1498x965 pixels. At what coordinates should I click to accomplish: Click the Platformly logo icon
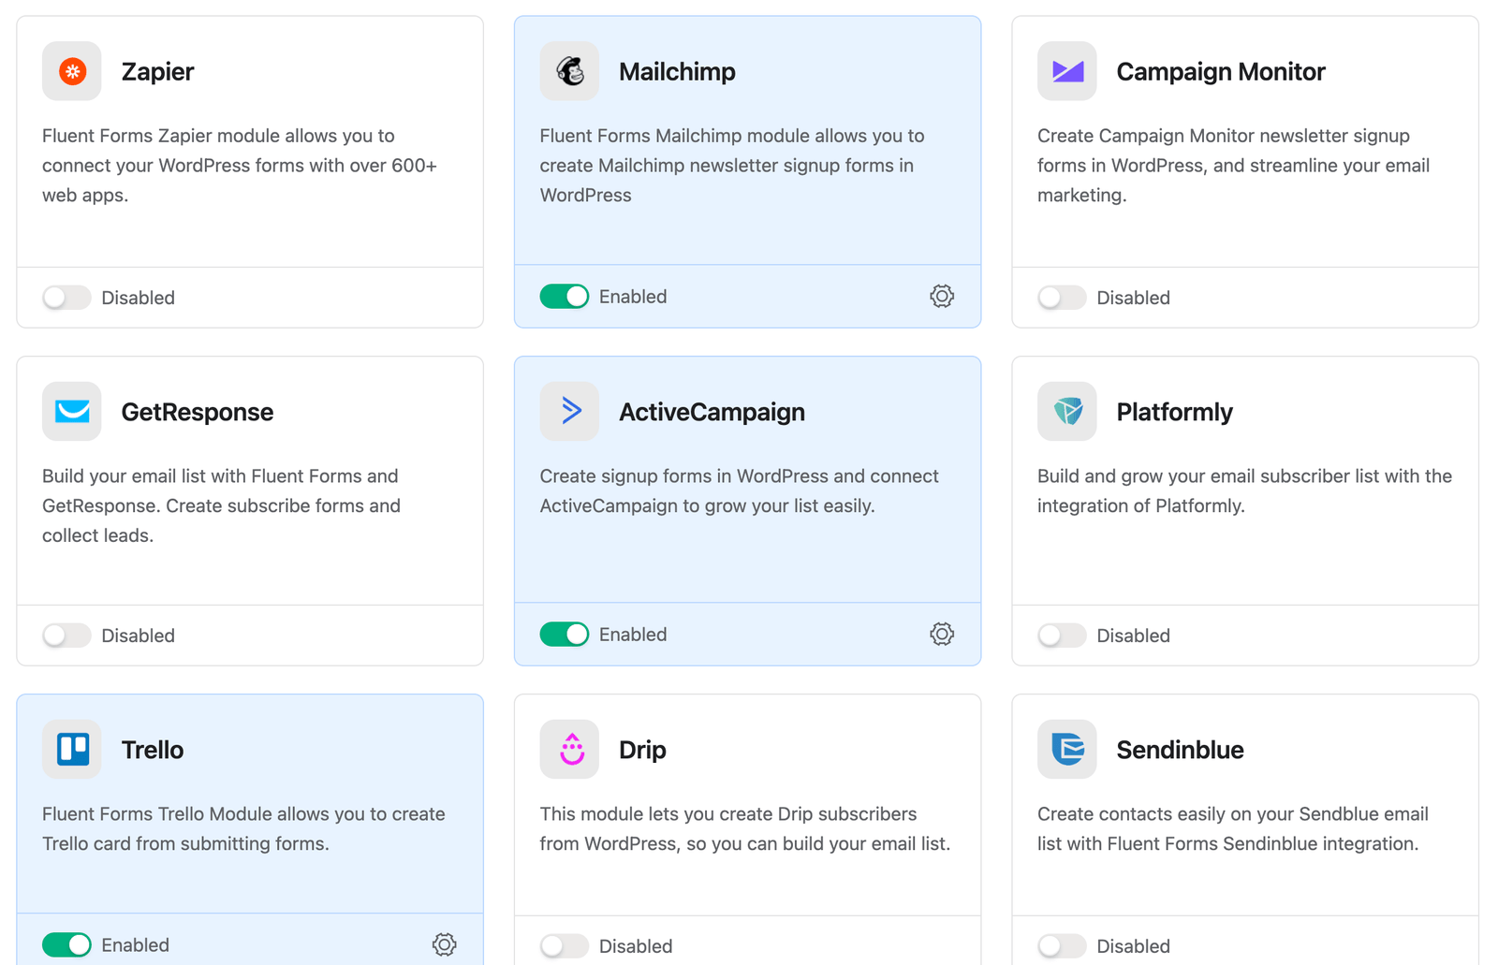point(1066,411)
